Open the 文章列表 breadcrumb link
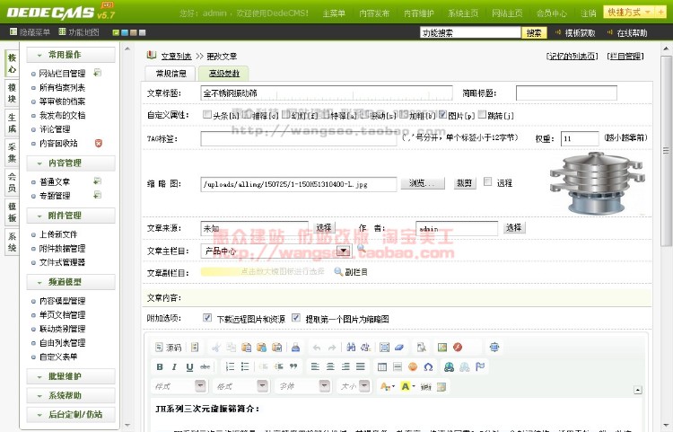 pos(176,57)
